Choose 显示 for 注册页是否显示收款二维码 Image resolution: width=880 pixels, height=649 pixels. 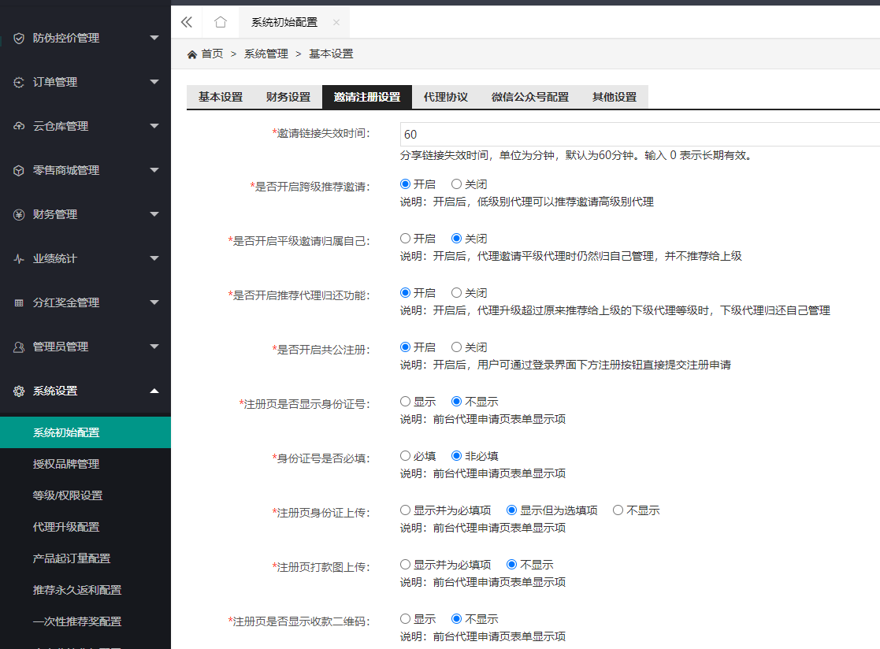coord(405,619)
